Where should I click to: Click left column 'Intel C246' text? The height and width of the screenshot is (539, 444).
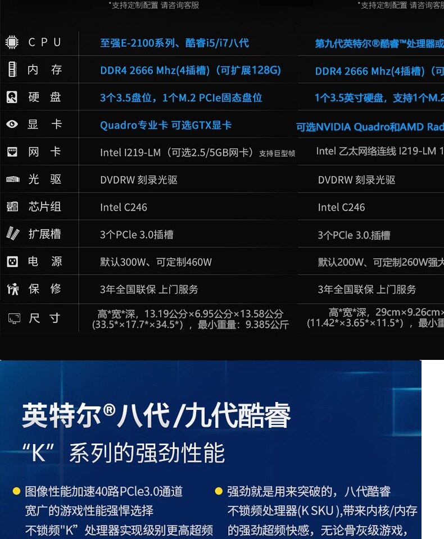pos(124,207)
